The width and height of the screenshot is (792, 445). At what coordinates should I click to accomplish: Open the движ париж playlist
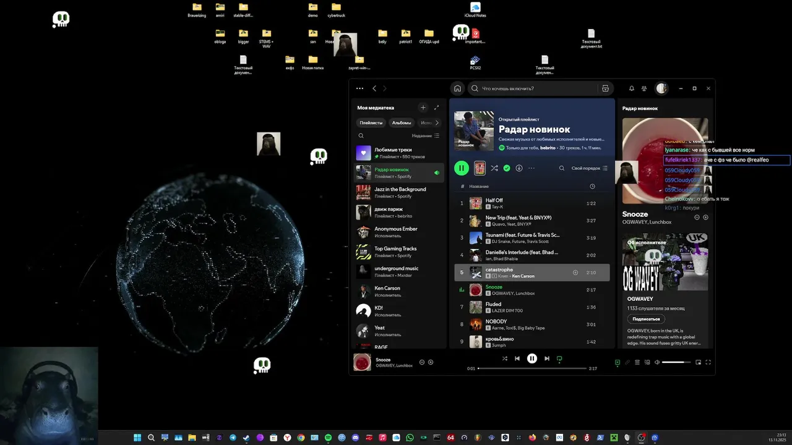click(x=400, y=212)
